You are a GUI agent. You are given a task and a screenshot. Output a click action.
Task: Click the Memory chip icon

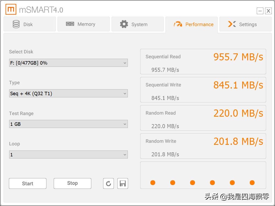tap(70, 24)
